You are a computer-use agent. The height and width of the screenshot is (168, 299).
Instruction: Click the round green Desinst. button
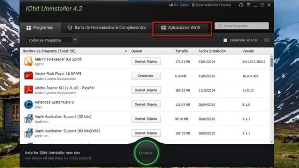[x=146, y=153]
